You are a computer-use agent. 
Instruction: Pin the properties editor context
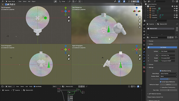pyautogui.click(x=177, y=24)
